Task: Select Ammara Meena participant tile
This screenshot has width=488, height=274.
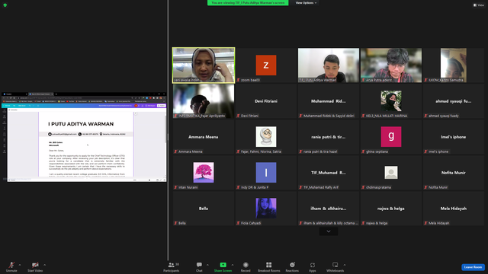Action: tap(204, 137)
